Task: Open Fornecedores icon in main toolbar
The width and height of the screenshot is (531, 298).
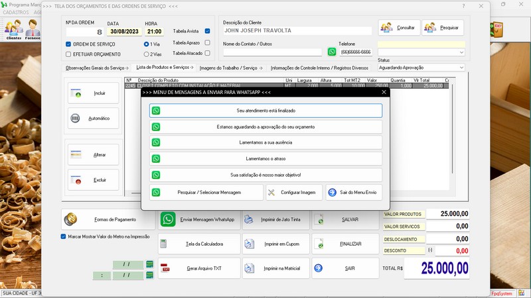Action: click(33, 30)
